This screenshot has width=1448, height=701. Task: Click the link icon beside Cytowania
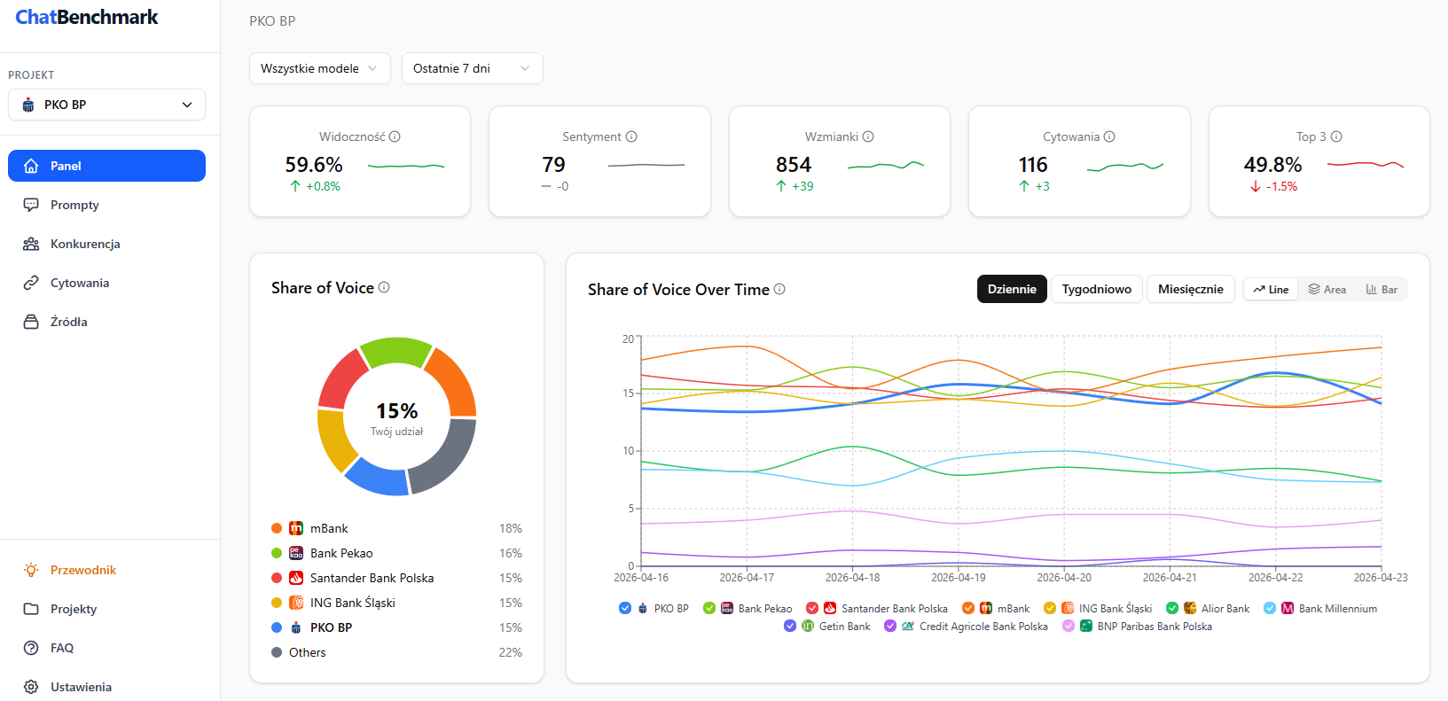click(31, 283)
